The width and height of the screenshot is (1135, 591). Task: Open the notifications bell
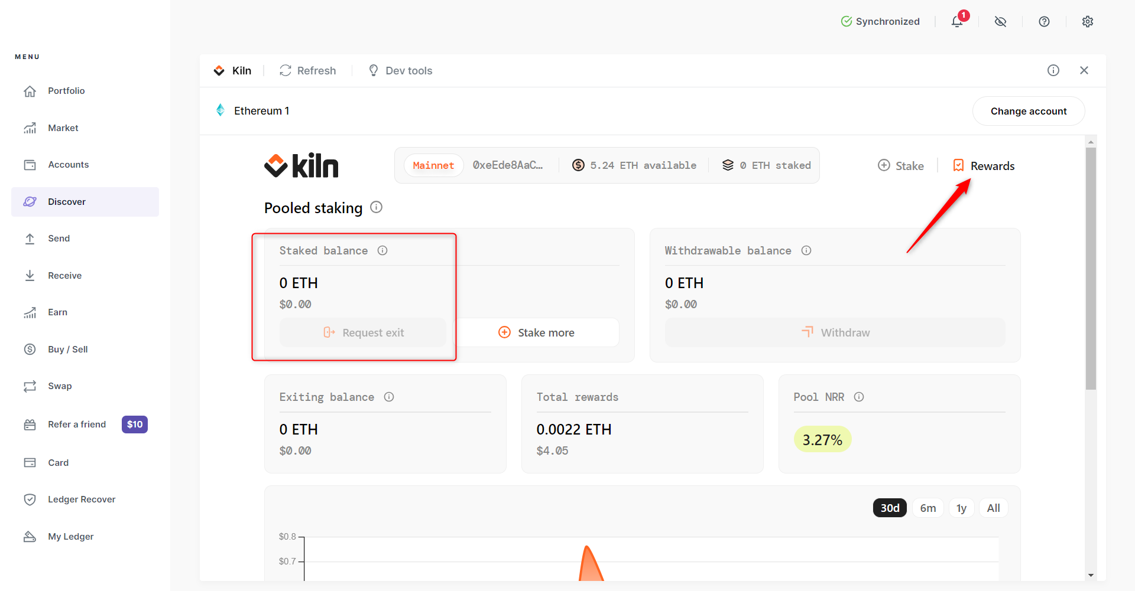[x=957, y=22]
